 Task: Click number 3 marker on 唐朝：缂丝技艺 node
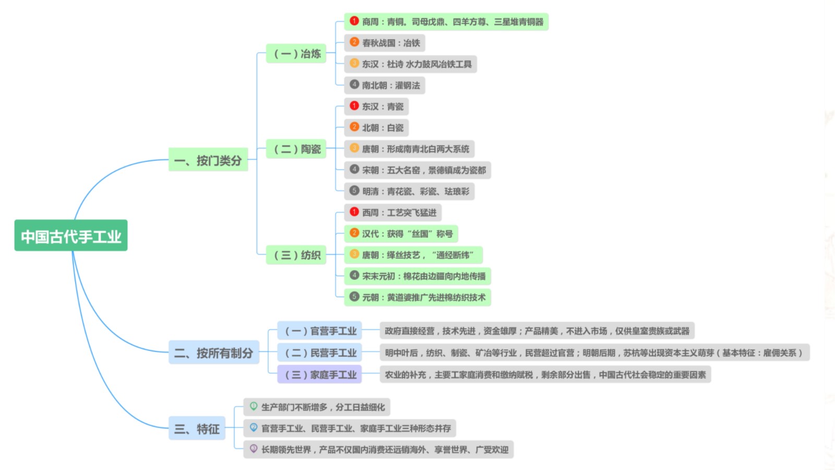[354, 254]
